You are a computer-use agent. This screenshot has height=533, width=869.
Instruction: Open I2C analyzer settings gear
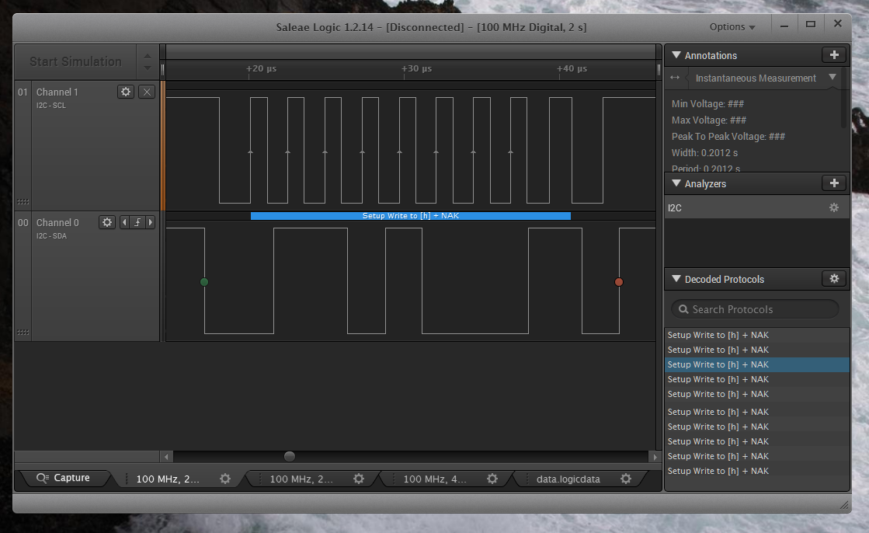coord(834,207)
